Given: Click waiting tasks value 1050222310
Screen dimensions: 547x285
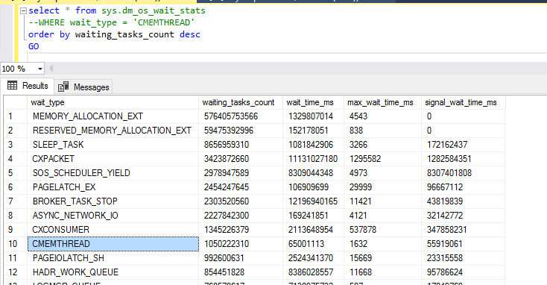Looking at the screenshot, I should [241, 244].
